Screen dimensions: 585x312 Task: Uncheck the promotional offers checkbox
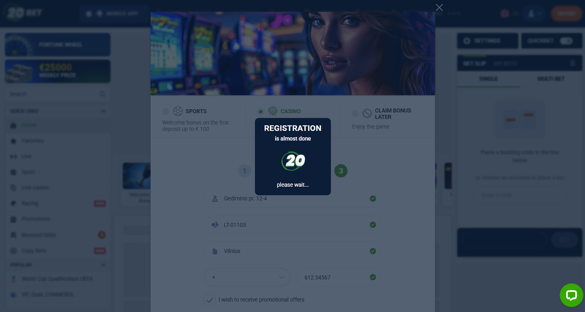click(x=210, y=300)
